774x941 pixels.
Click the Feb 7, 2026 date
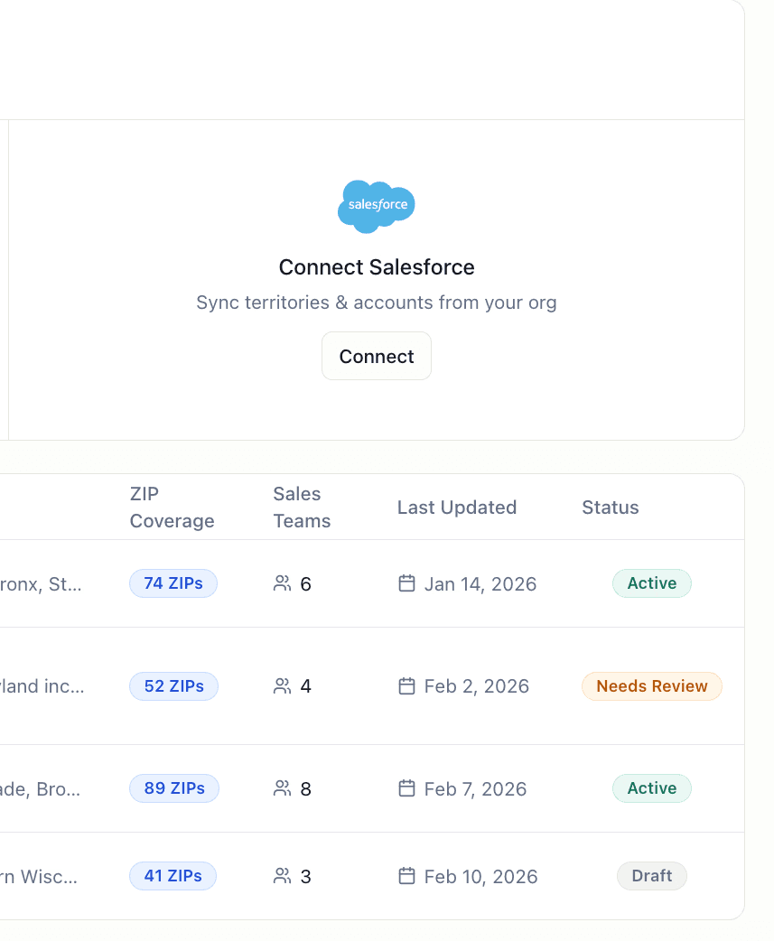point(475,788)
